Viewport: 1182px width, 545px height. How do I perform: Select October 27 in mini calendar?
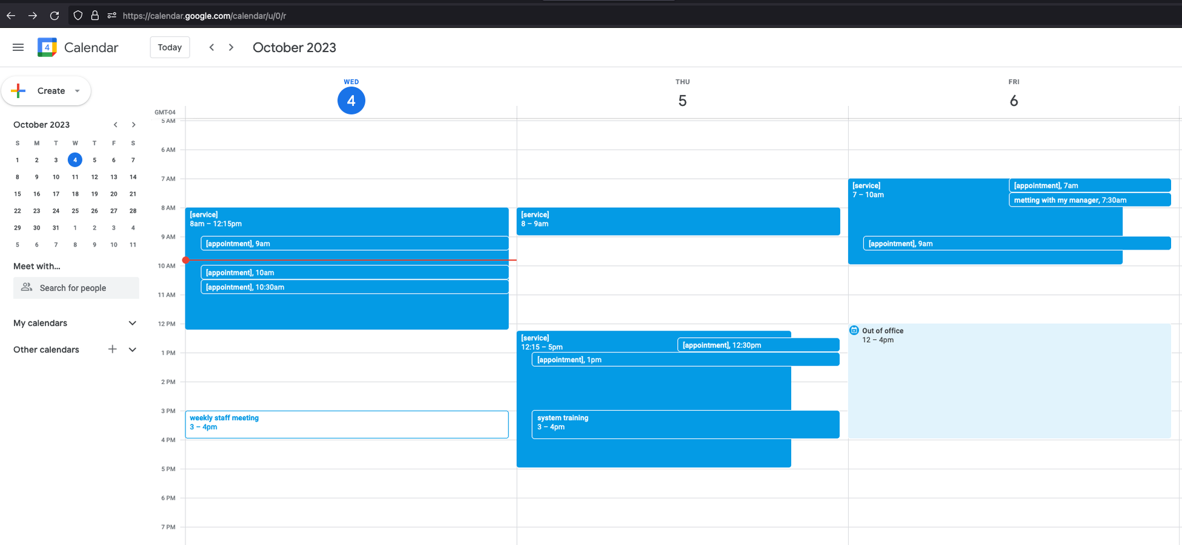(114, 211)
